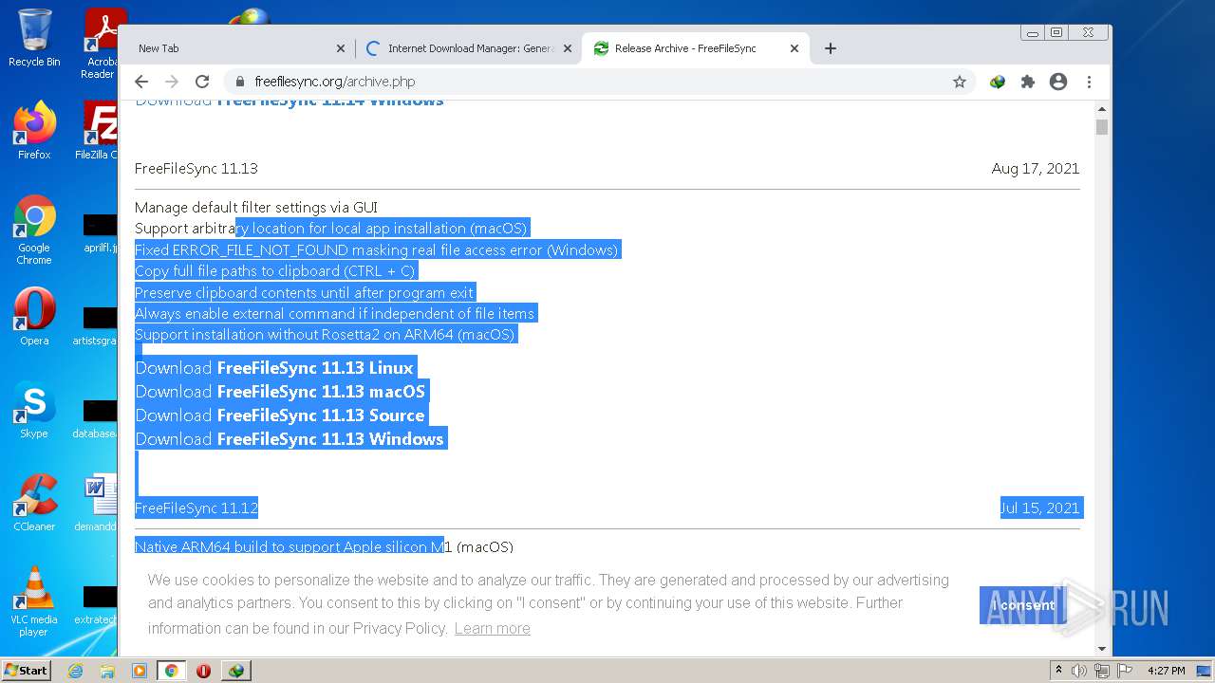Image resolution: width=1215 pixels, height=683 pixels.
Task: Click the Aug 17, 2021 release date
Action: pos(1036,169)
